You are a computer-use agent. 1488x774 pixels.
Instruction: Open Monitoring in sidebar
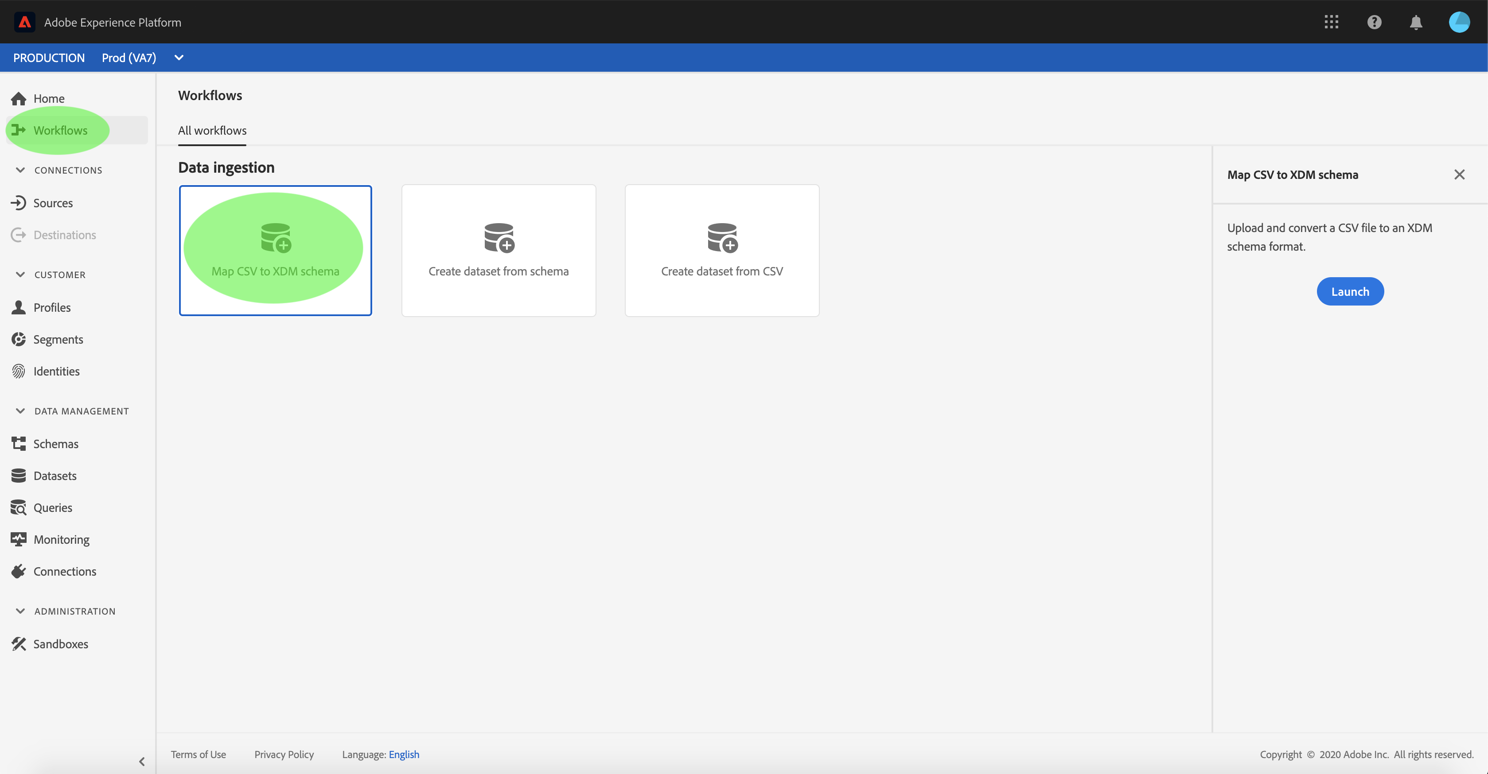tap(61, 539)
